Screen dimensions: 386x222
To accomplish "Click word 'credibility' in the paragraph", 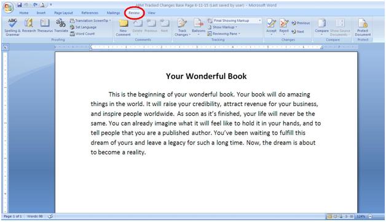I will (x=207, y=104).
